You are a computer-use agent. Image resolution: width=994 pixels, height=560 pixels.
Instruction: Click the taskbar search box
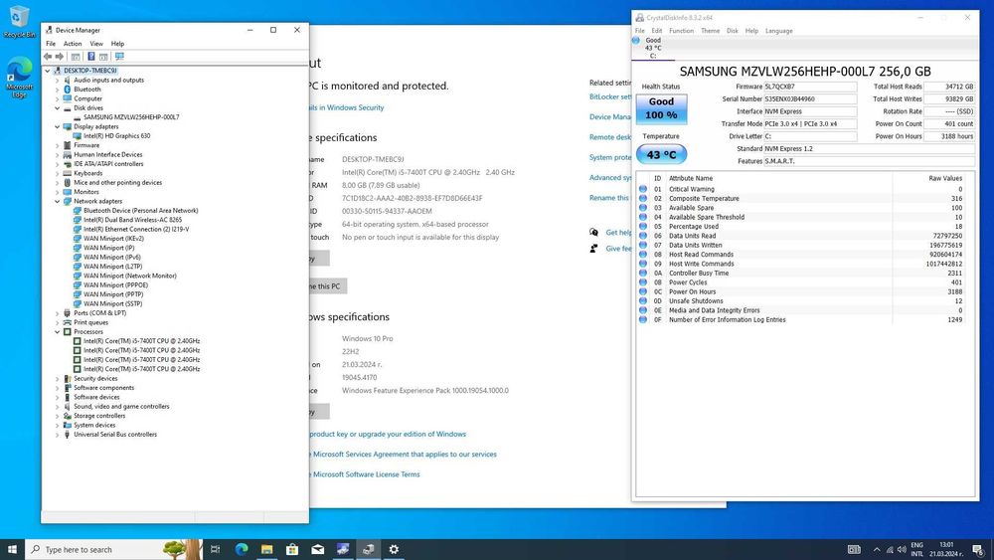(x=114, y=549)
